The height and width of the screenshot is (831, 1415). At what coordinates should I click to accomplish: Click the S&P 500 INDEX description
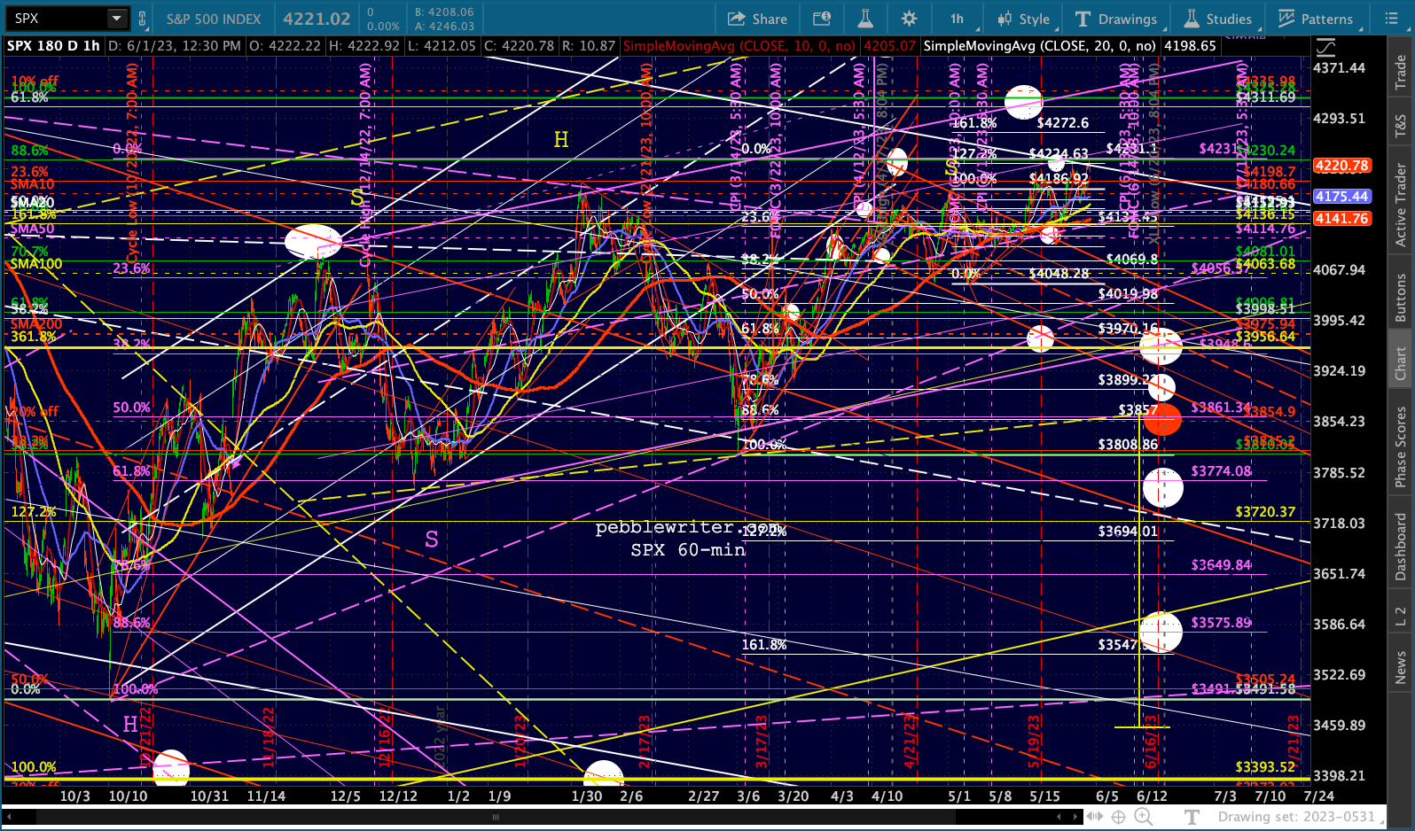[214, 19]
